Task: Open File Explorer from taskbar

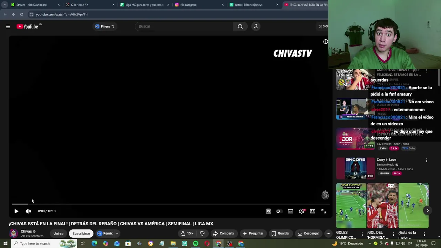Action: coord(173,244)
